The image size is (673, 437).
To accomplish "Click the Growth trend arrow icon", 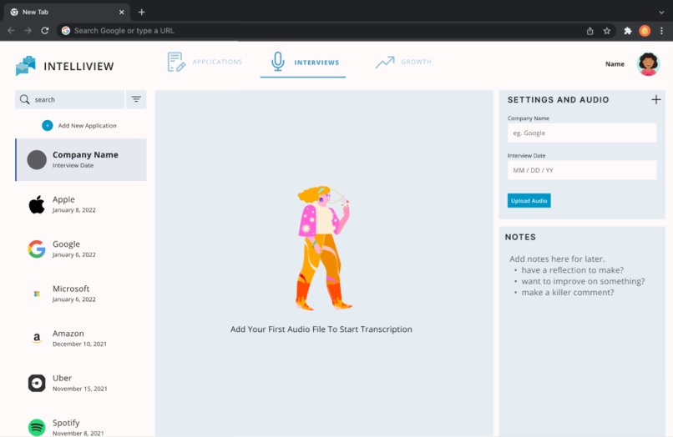I will (385, 63).
